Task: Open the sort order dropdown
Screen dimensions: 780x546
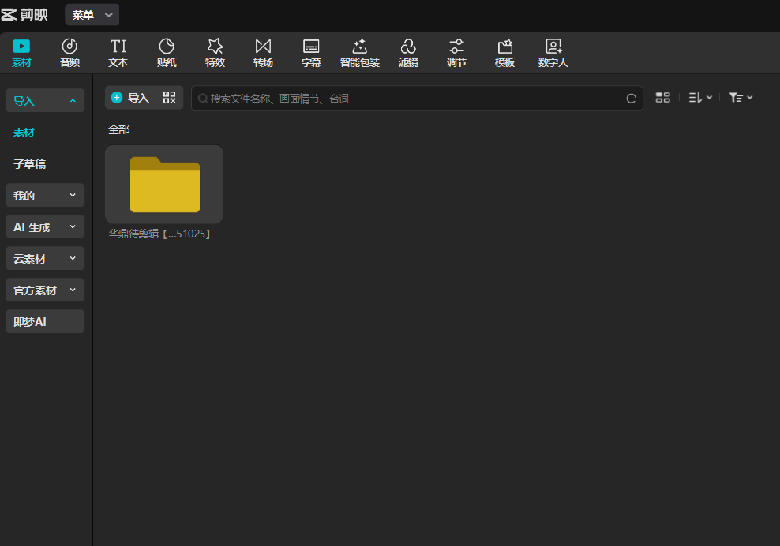Action: pos(699,98)
